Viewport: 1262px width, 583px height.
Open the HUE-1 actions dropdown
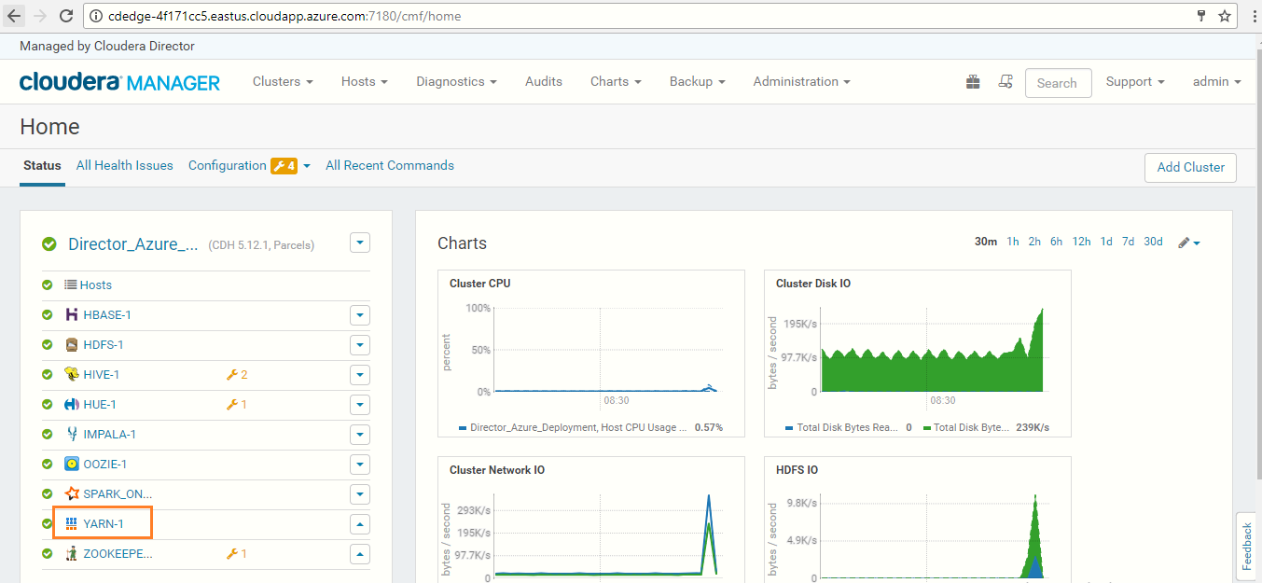tap(360, 405)
